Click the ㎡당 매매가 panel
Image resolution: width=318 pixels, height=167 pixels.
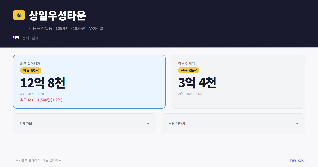tap(233, 123)
